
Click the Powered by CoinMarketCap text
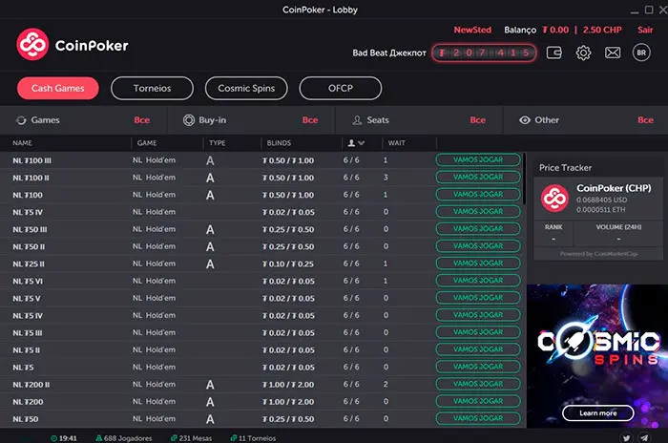coord(598,254)
